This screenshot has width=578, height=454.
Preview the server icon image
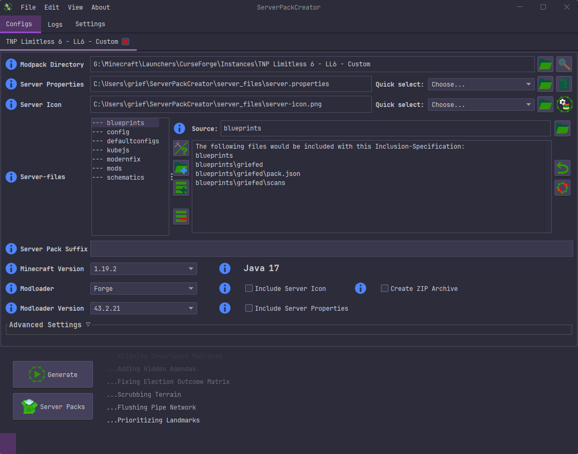point(564,104)
